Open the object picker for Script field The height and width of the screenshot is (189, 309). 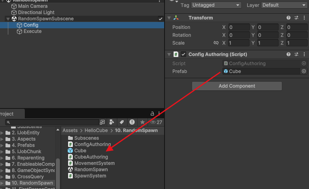click(304, 63)
